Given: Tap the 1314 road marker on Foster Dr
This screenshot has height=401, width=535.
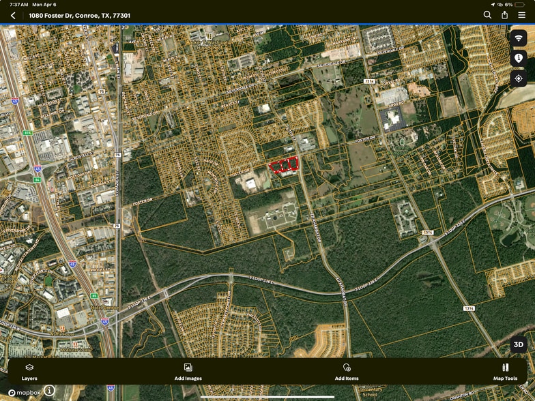Looking at the screenshot, I should point(369,80).
